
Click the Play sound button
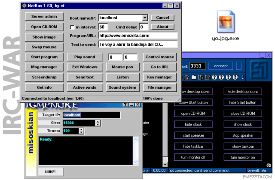point(85,57)
